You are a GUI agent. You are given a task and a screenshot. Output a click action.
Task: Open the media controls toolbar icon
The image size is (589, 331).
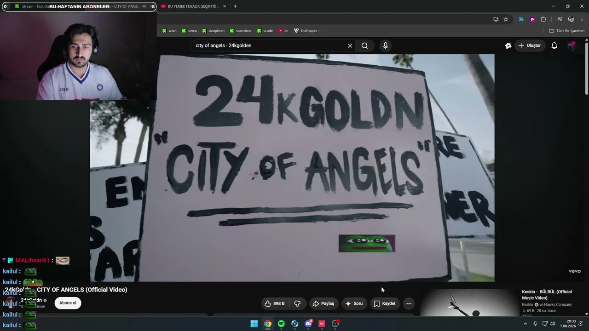[x=560, y=19]
